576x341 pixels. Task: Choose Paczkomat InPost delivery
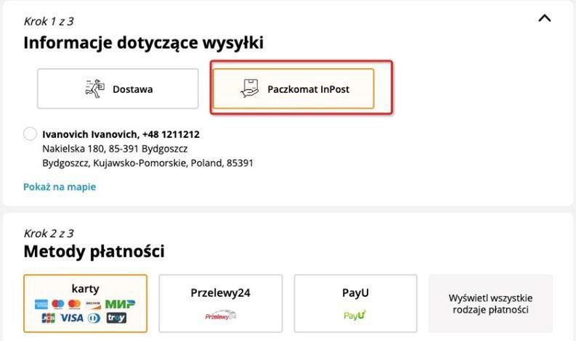pos(293,89)
